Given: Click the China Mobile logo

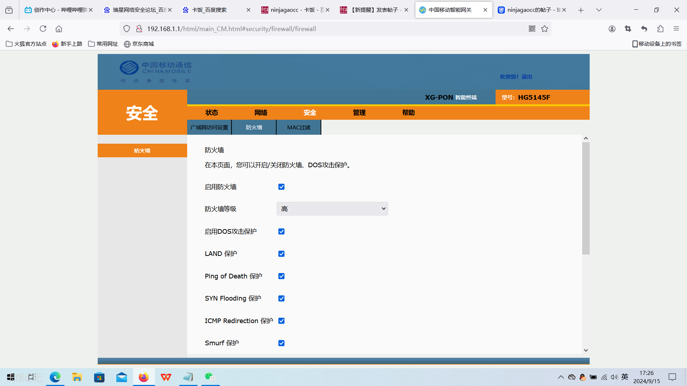Looking at the screenshot, I should coord(156,71).
